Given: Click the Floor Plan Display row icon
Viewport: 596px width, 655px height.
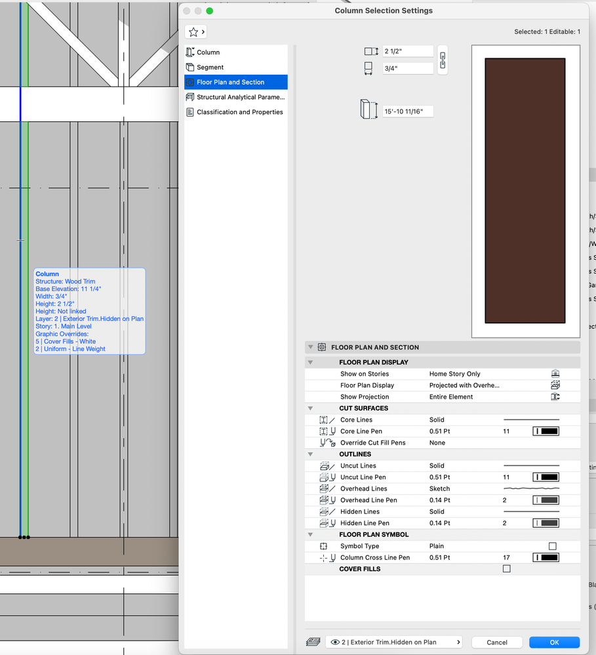Looking at the screenshot, I should pyautogui.click(x=555, y=386).
